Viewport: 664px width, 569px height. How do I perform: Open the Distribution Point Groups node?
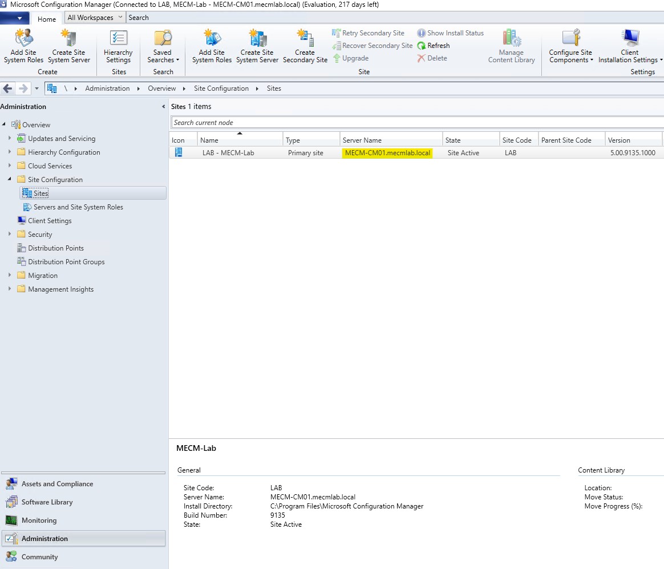pyautogui.click(x=66, y=262)
